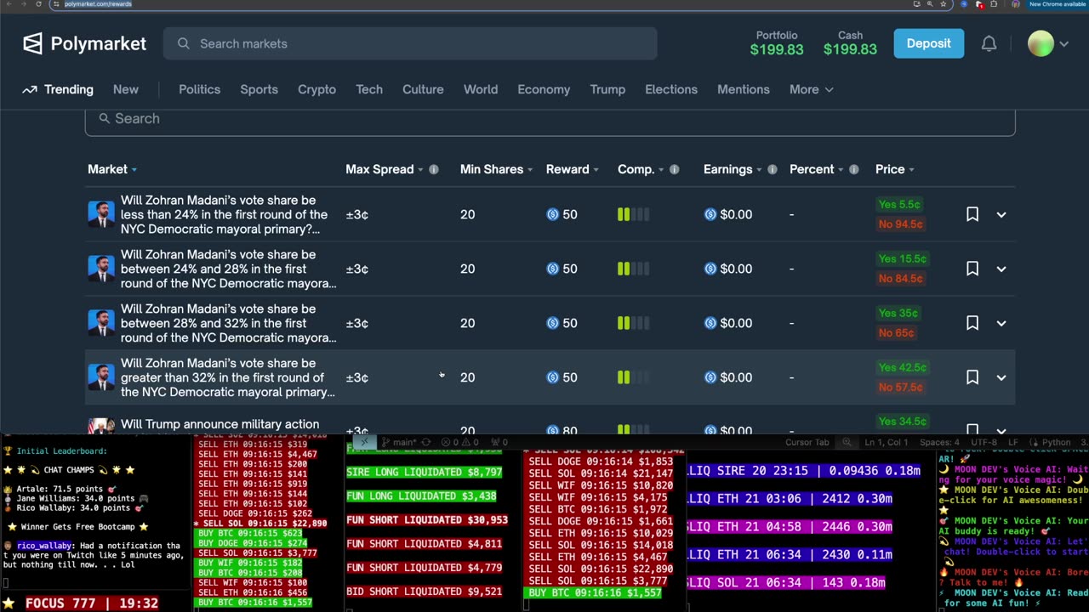Open the Crypto category
The width and height of the screenshot is (1089, 612).
point(316,89)
